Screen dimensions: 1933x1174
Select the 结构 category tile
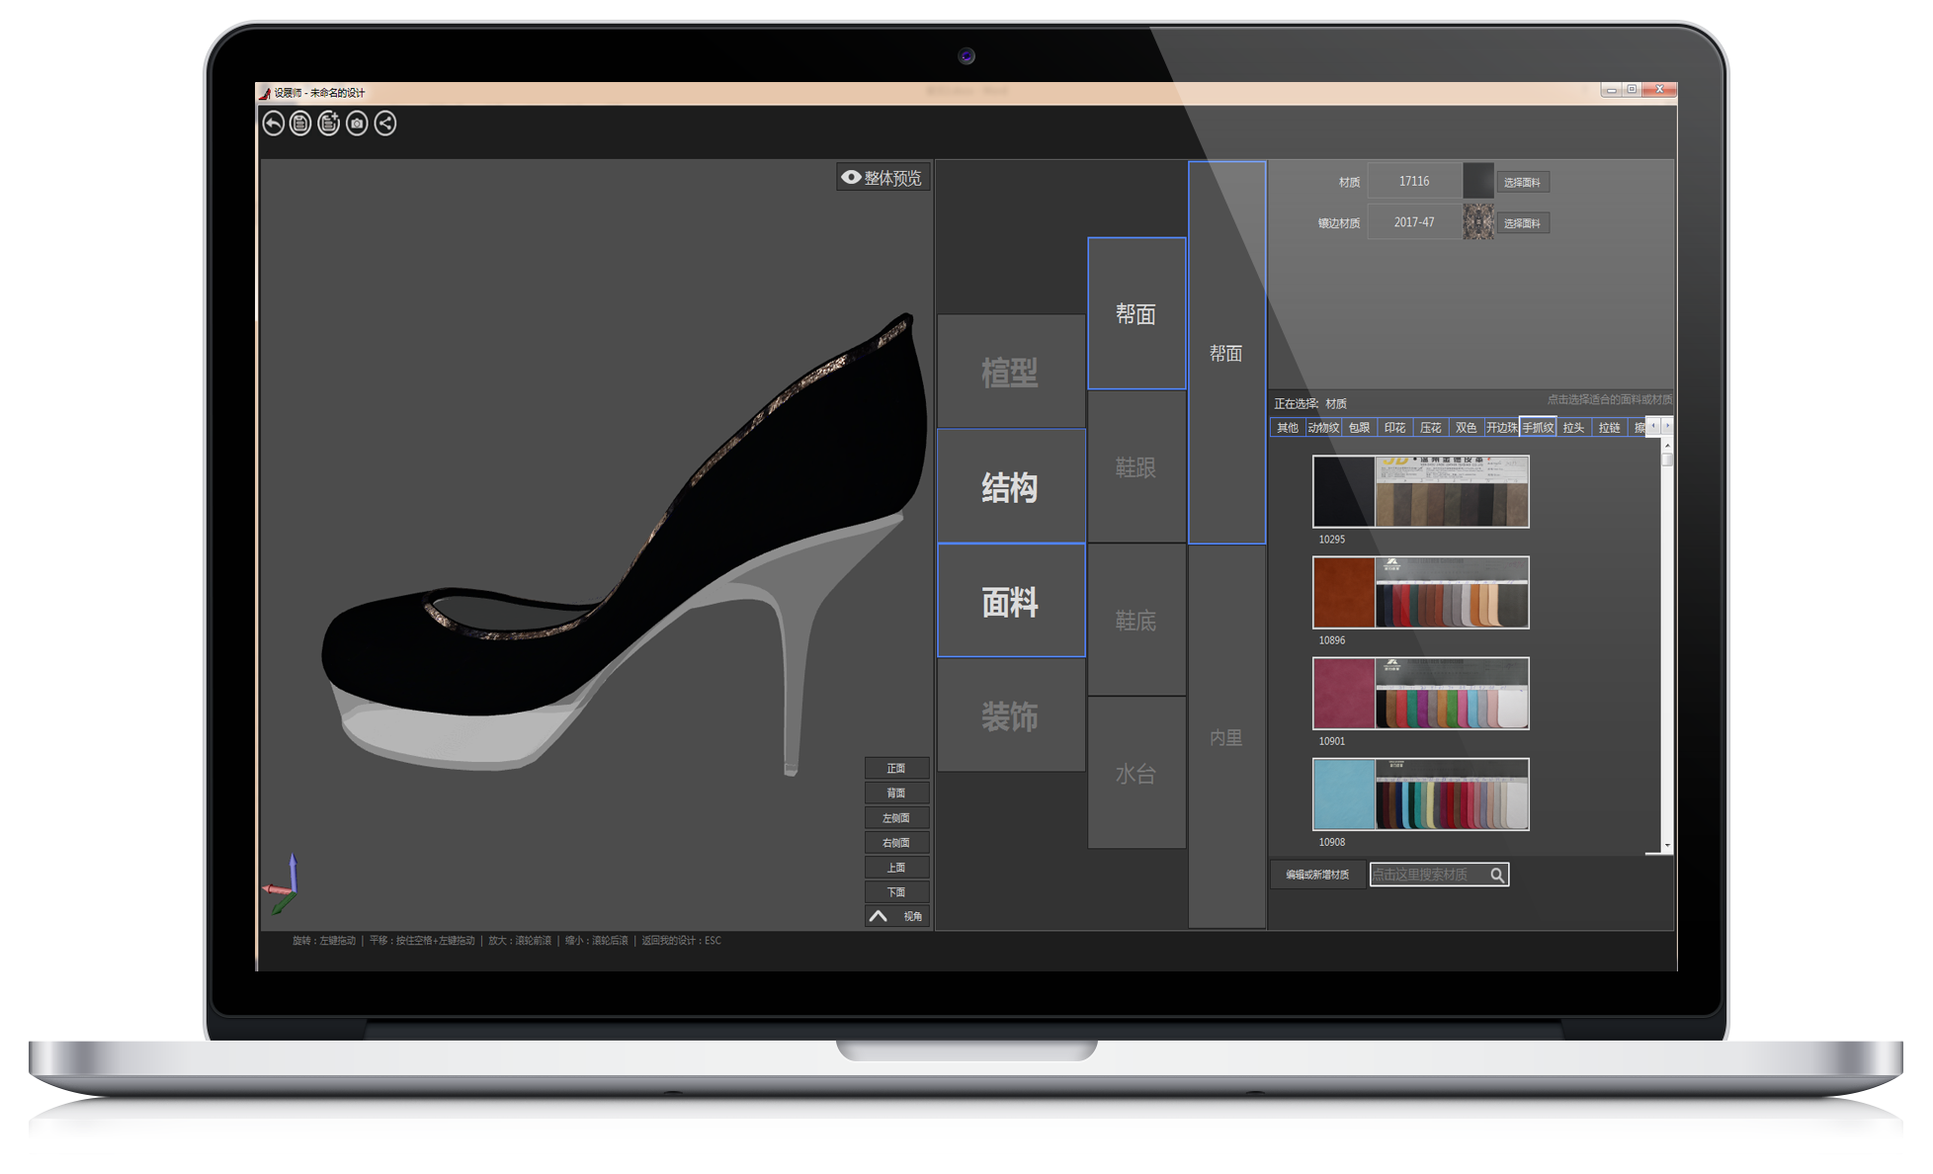click(x=1010, y=486)
